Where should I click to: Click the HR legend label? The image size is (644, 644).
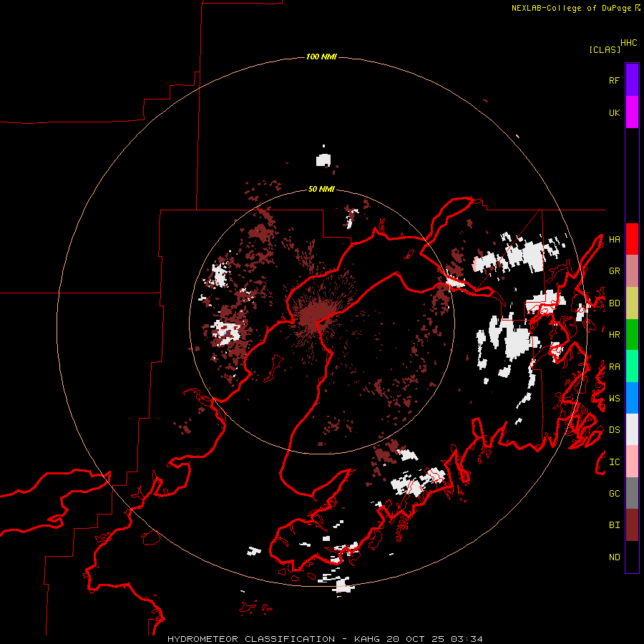[x=614, y=335]
